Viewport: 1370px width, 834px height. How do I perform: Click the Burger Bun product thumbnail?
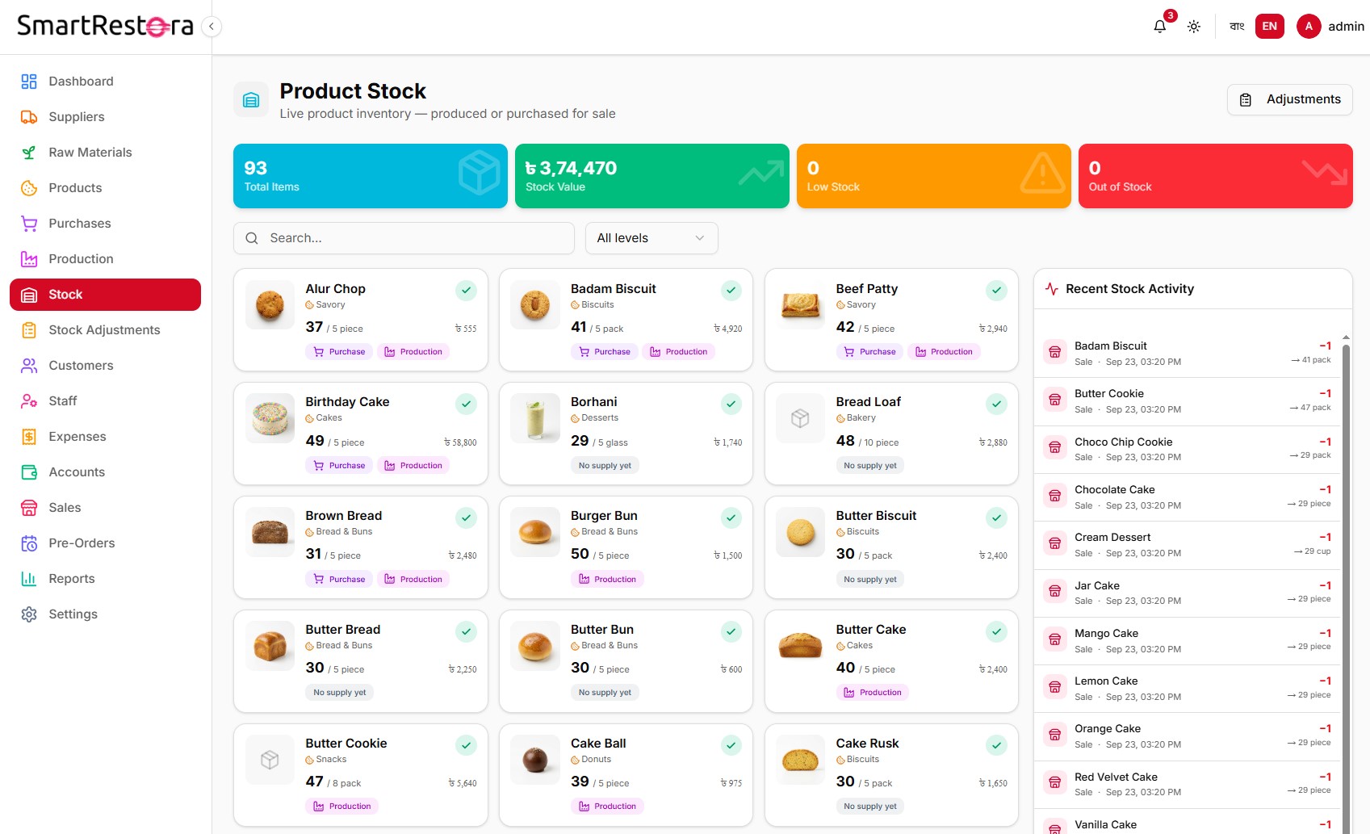(x=535, y=532)
